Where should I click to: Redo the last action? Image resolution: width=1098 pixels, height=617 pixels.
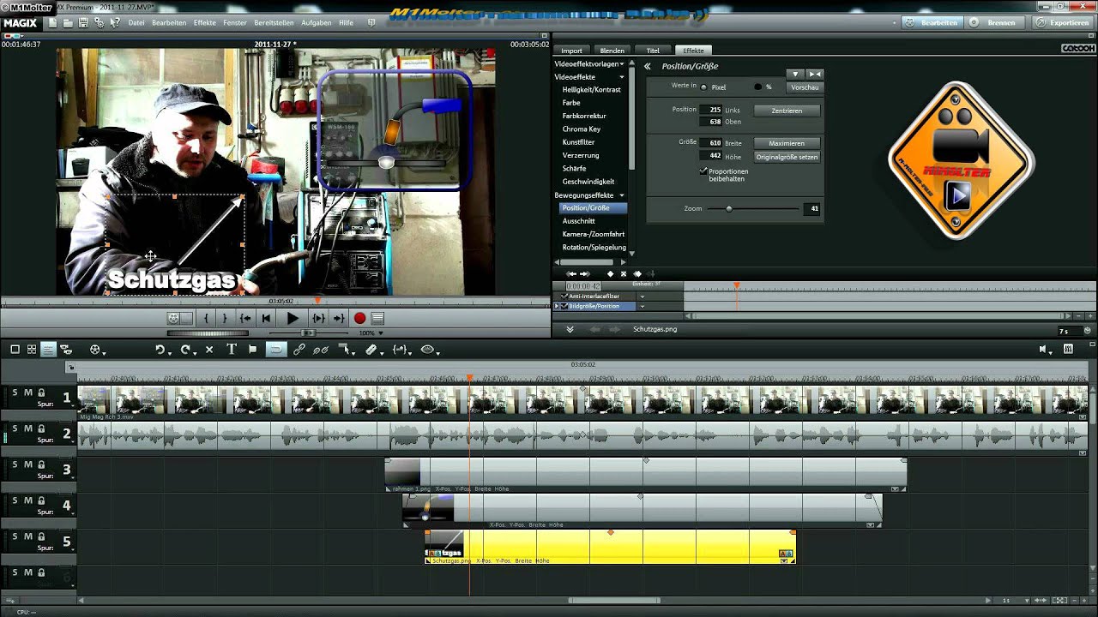(186, 350)
